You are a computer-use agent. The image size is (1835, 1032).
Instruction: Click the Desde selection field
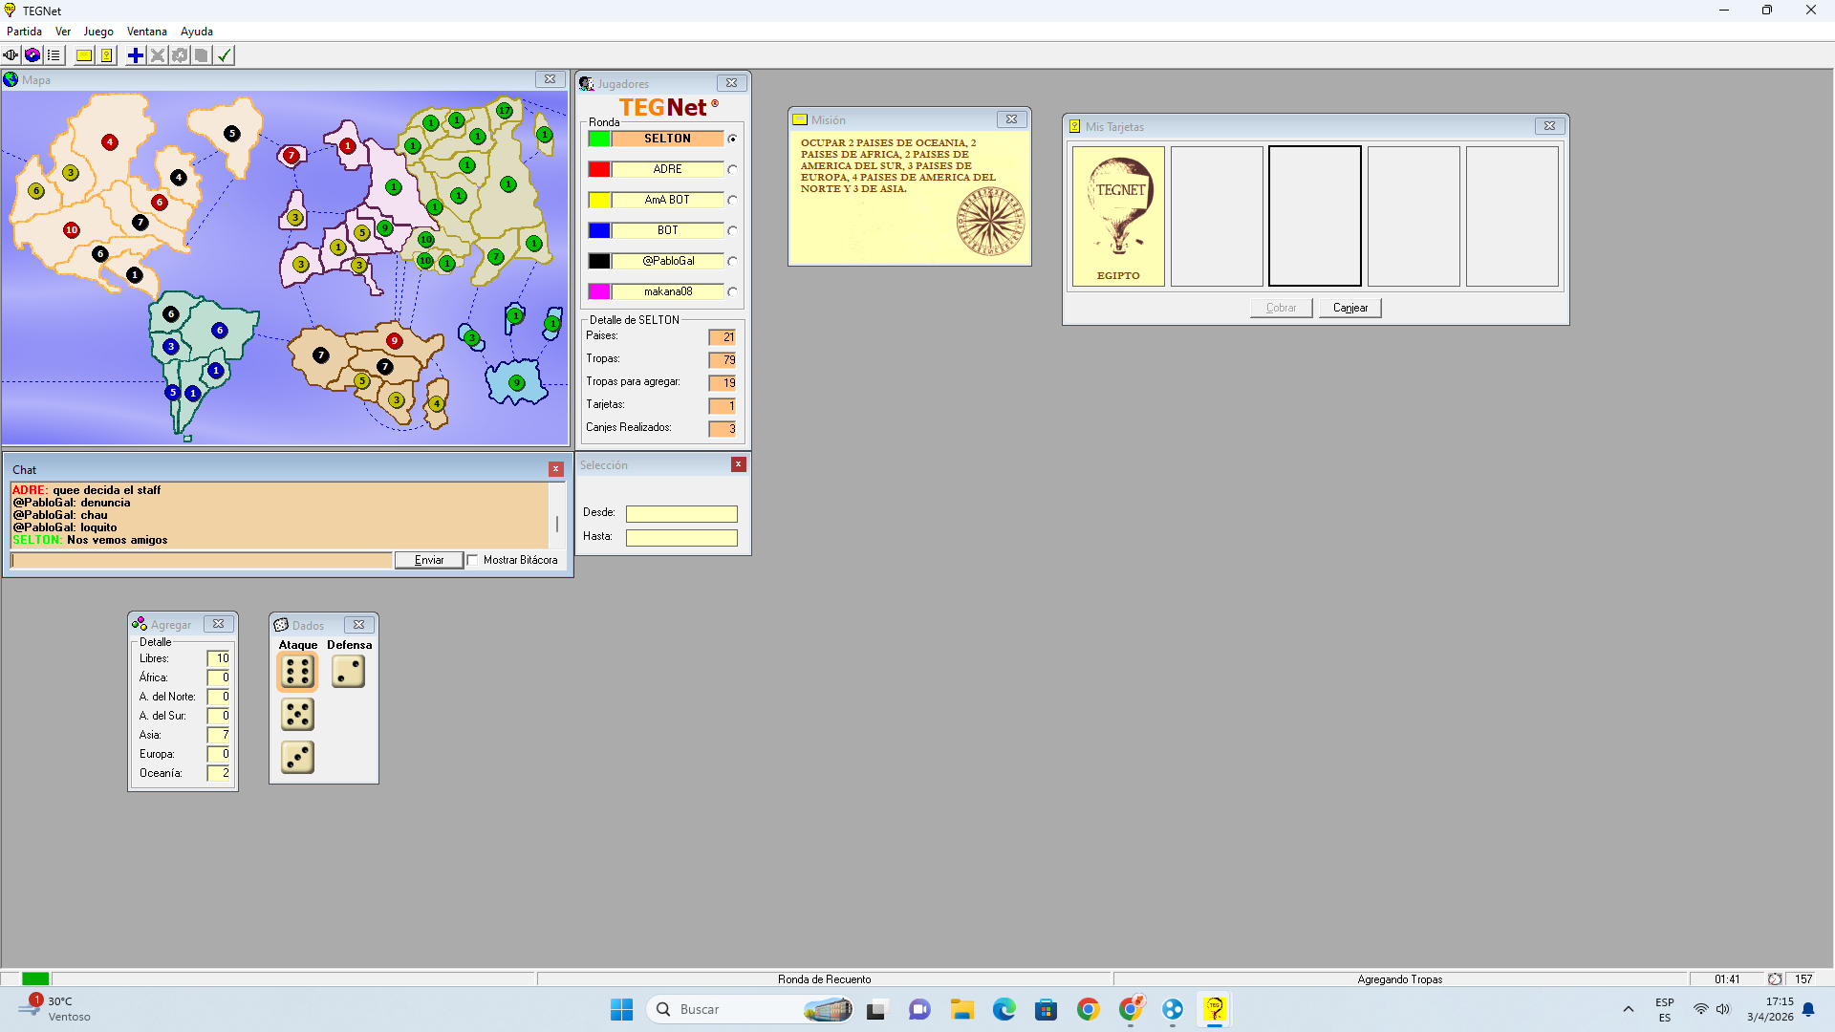(x=681, y=514)
